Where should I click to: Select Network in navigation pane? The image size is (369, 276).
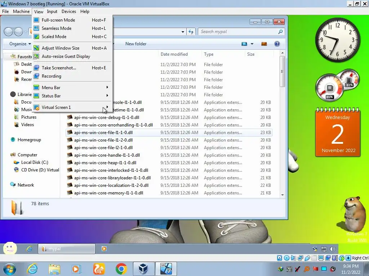click(x=26, y=185)
